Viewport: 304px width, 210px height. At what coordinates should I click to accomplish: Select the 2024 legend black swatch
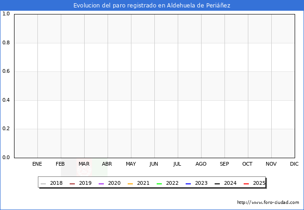(x=217, y=184)
